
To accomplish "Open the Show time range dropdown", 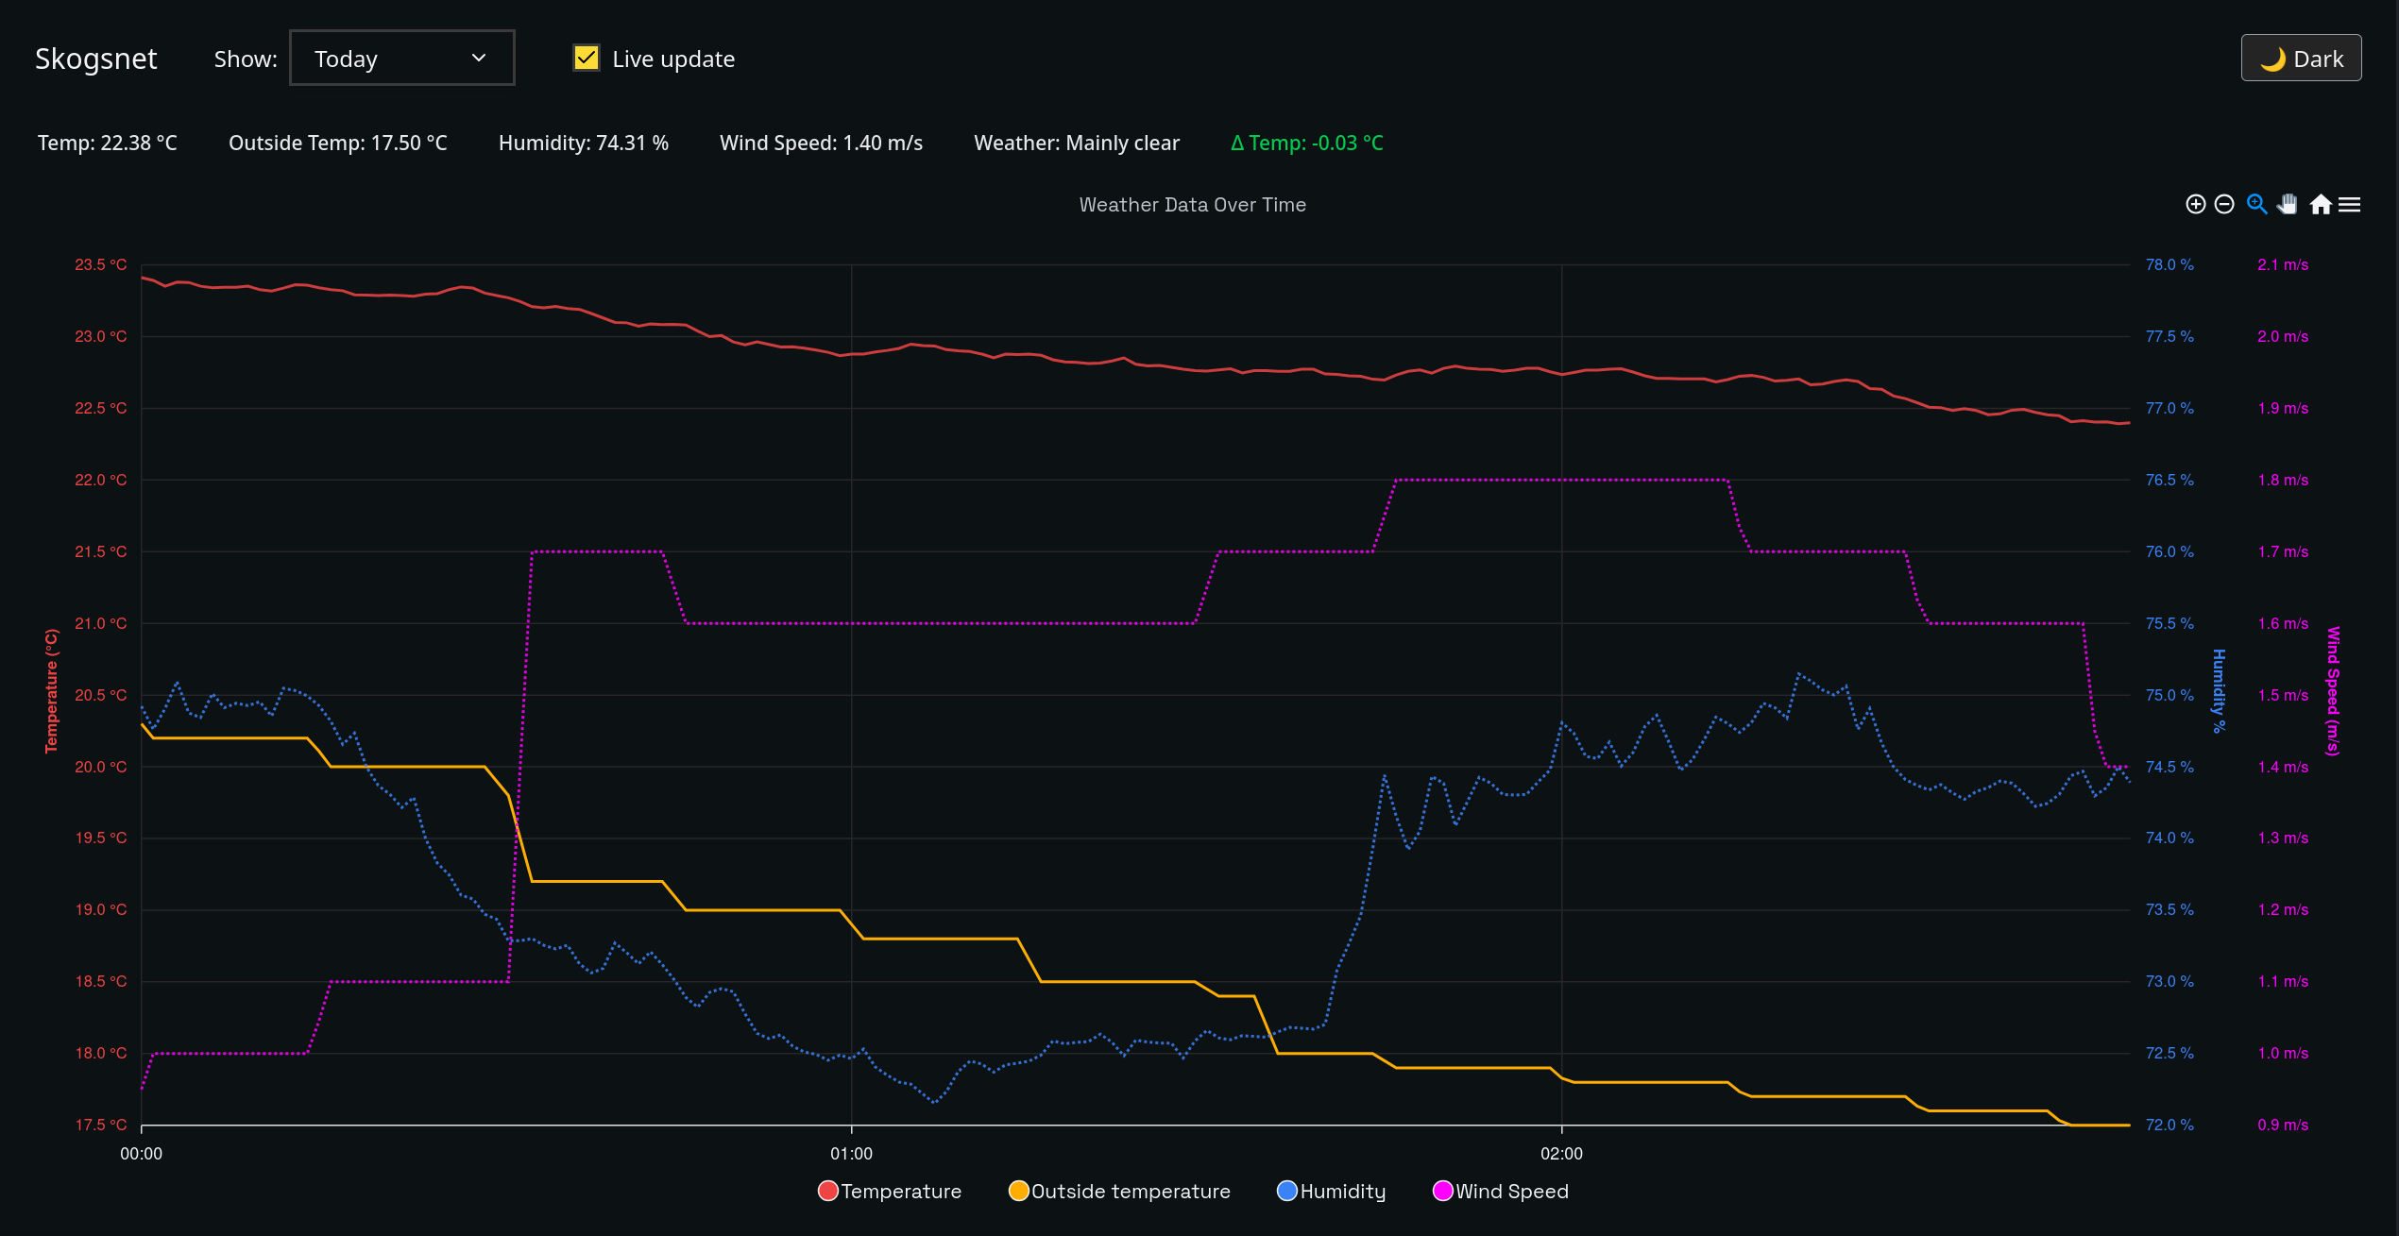I will (x=401, y=58).
